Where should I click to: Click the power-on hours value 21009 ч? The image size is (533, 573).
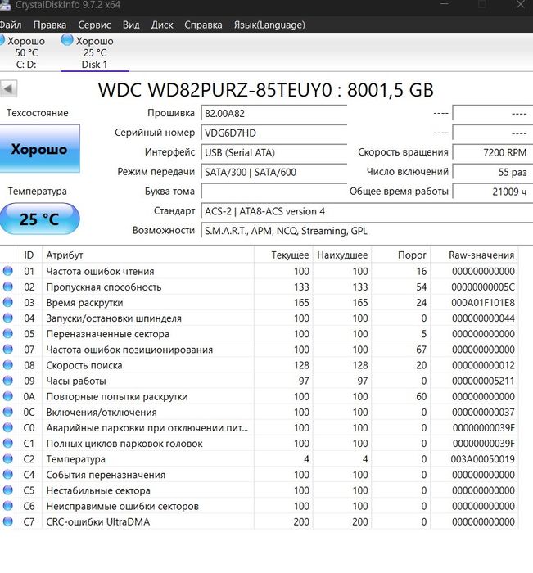click(x=493, y=192)
